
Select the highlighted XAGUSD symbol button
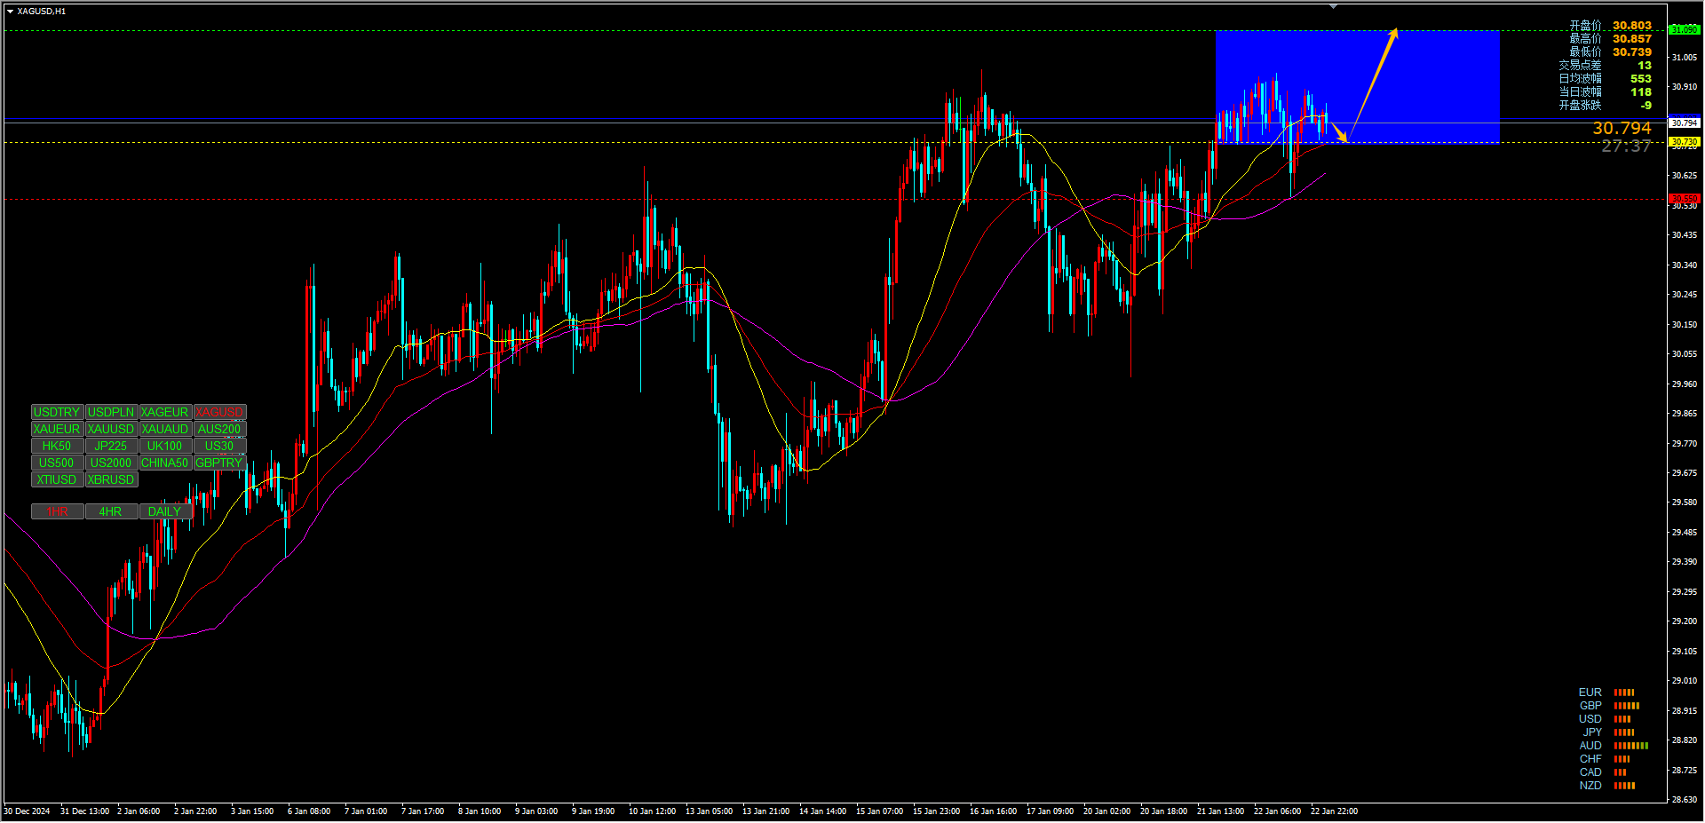click(220, 413)
